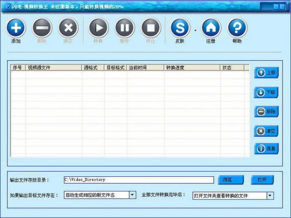Viewport: 291px width, 218px height.
Task: Click the 转换 (Convert) play icon
Action: point(98,28)
